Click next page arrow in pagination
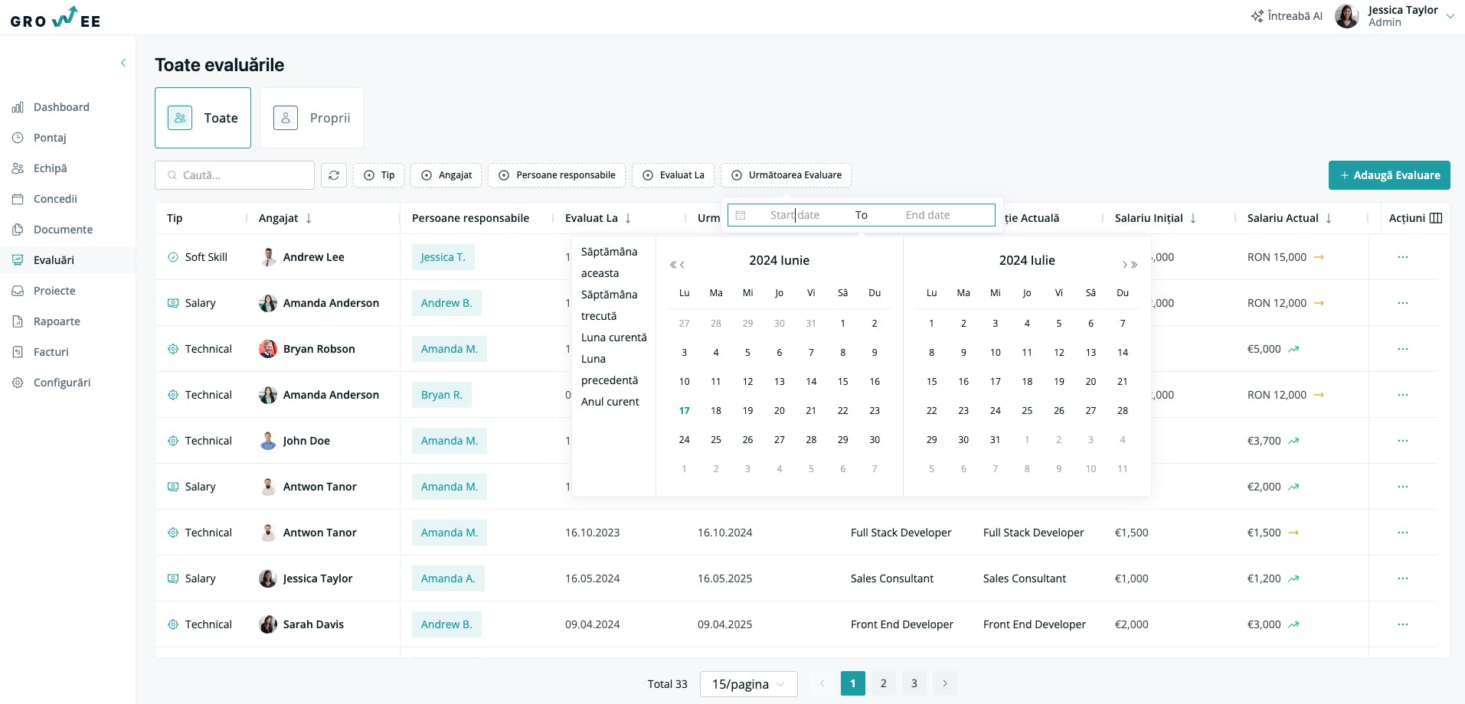This screenshot has height=704, width=1465. 945,683
